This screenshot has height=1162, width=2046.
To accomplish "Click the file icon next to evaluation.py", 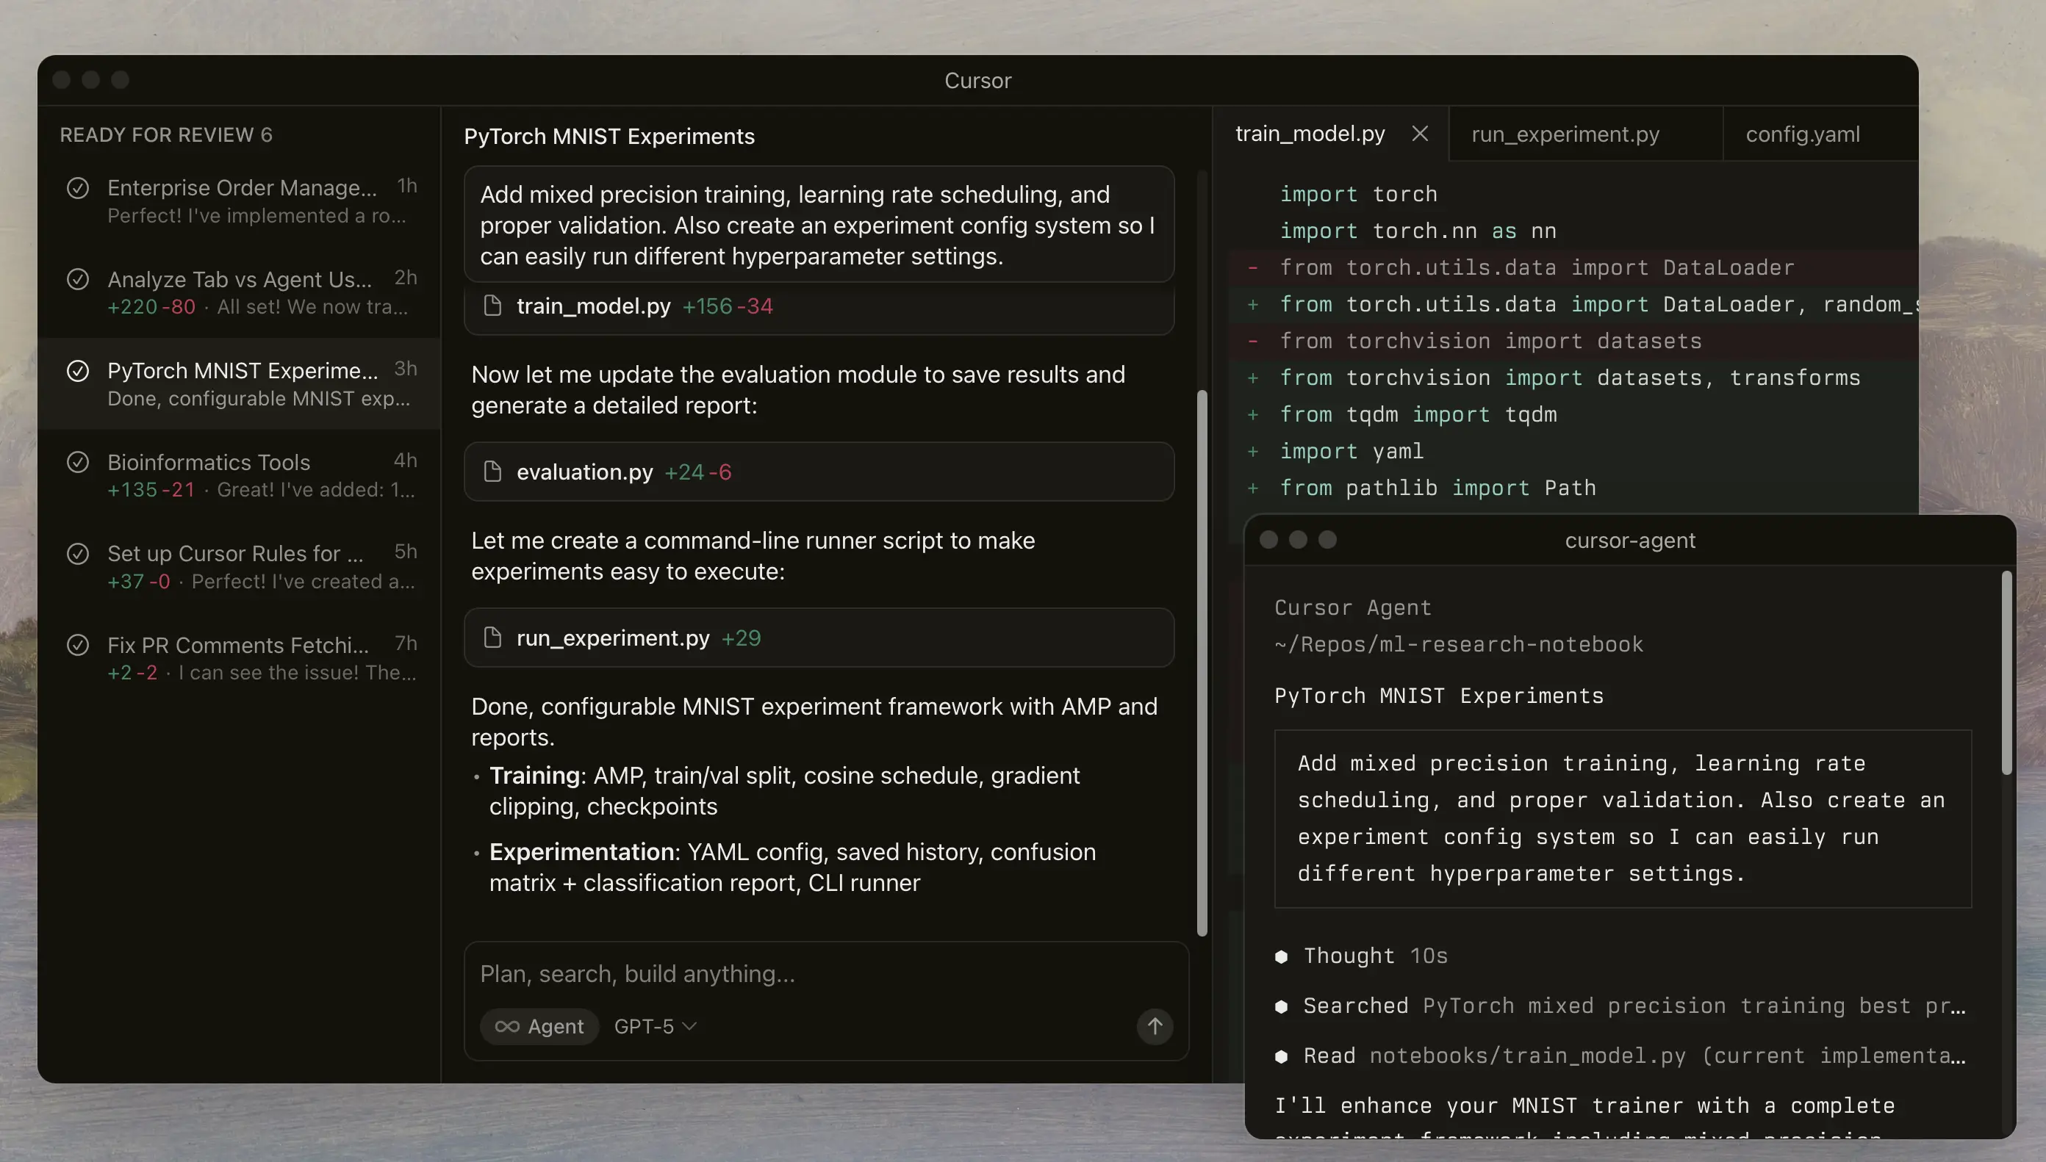I will click(x=492, y=472).
